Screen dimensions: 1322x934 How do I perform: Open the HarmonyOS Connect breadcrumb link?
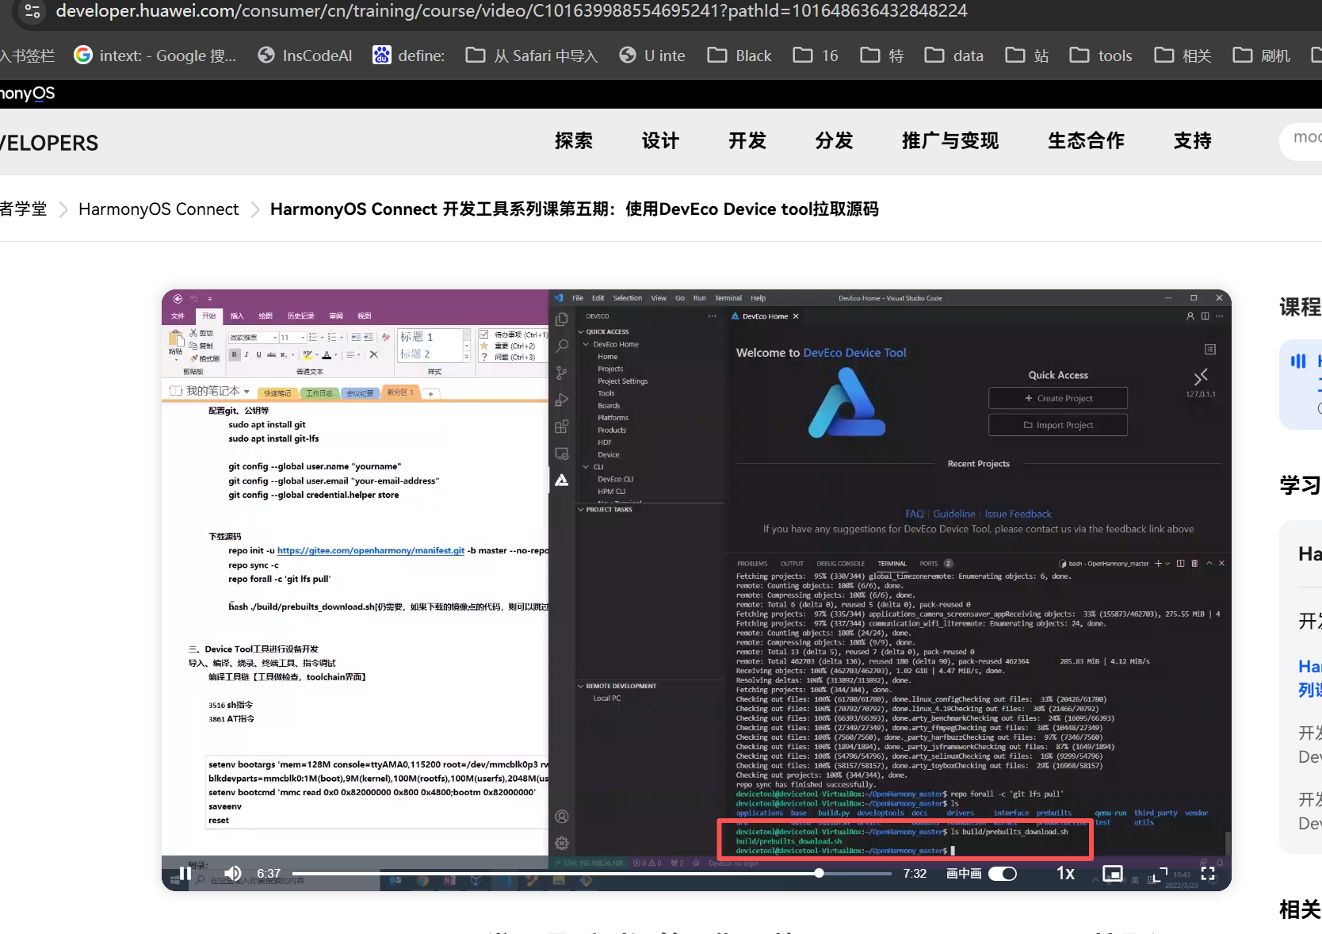(159, 209)
